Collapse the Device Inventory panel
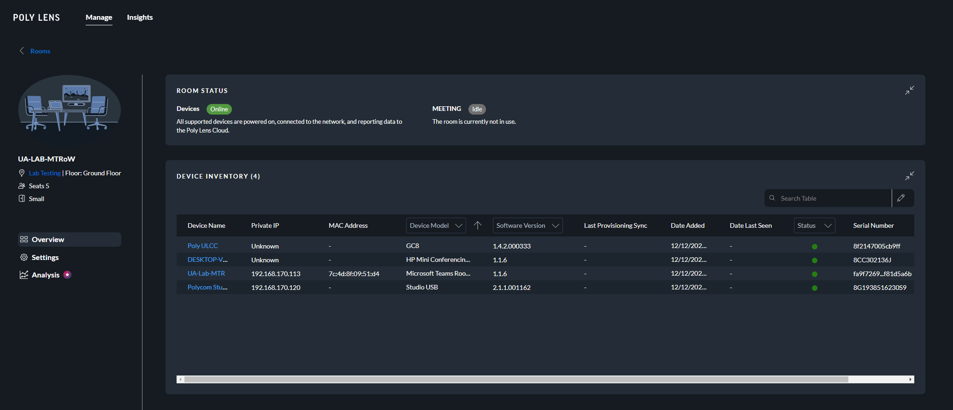Viewport: 953px width, 410px height. [909, 176]
